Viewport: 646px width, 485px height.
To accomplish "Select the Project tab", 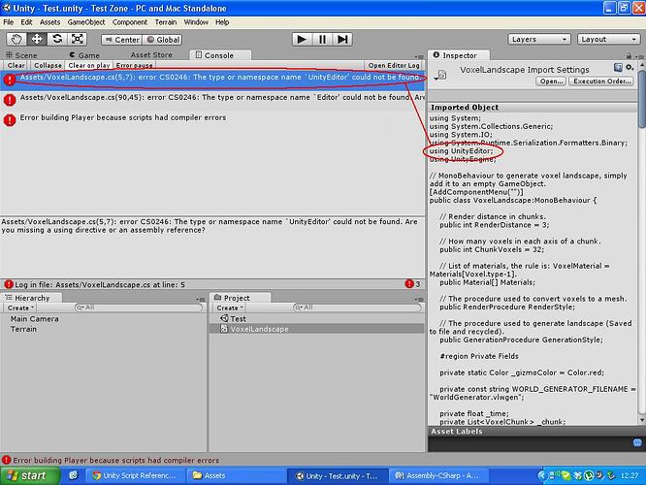I will coord(241,298).
